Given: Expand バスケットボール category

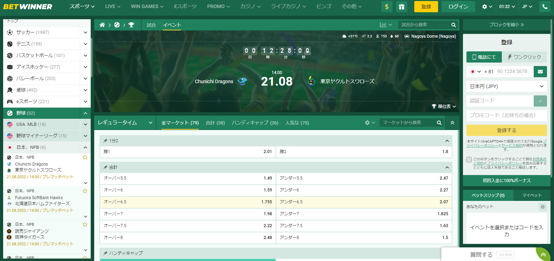Looking at the screenshot, I should point(85,55).
